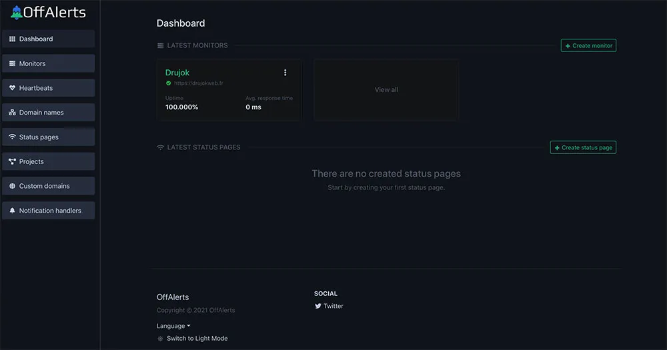
Task: Go to Monitors in the sidebar
Action: tap(48, 64)
